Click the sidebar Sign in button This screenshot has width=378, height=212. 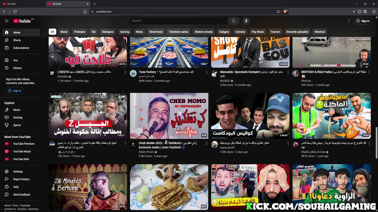click(15, 91)
